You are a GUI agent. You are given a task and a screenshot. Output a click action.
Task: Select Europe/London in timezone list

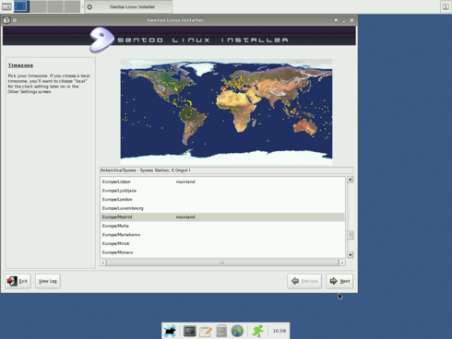click(222, 199)
